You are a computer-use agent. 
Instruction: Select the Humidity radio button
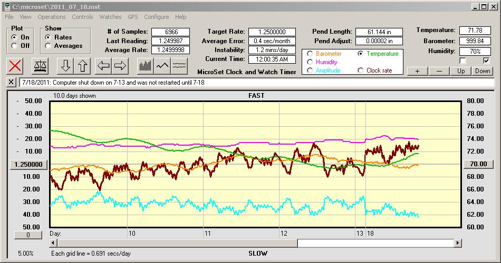[310, 62]
